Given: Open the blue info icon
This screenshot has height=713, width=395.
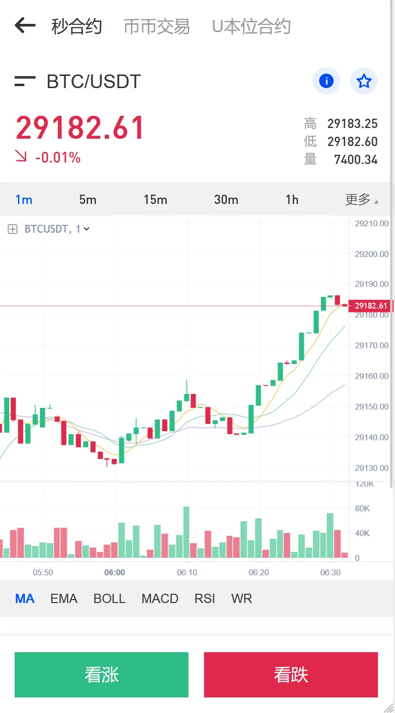Looking at the screenshot, I should click(x=326, y=81).
